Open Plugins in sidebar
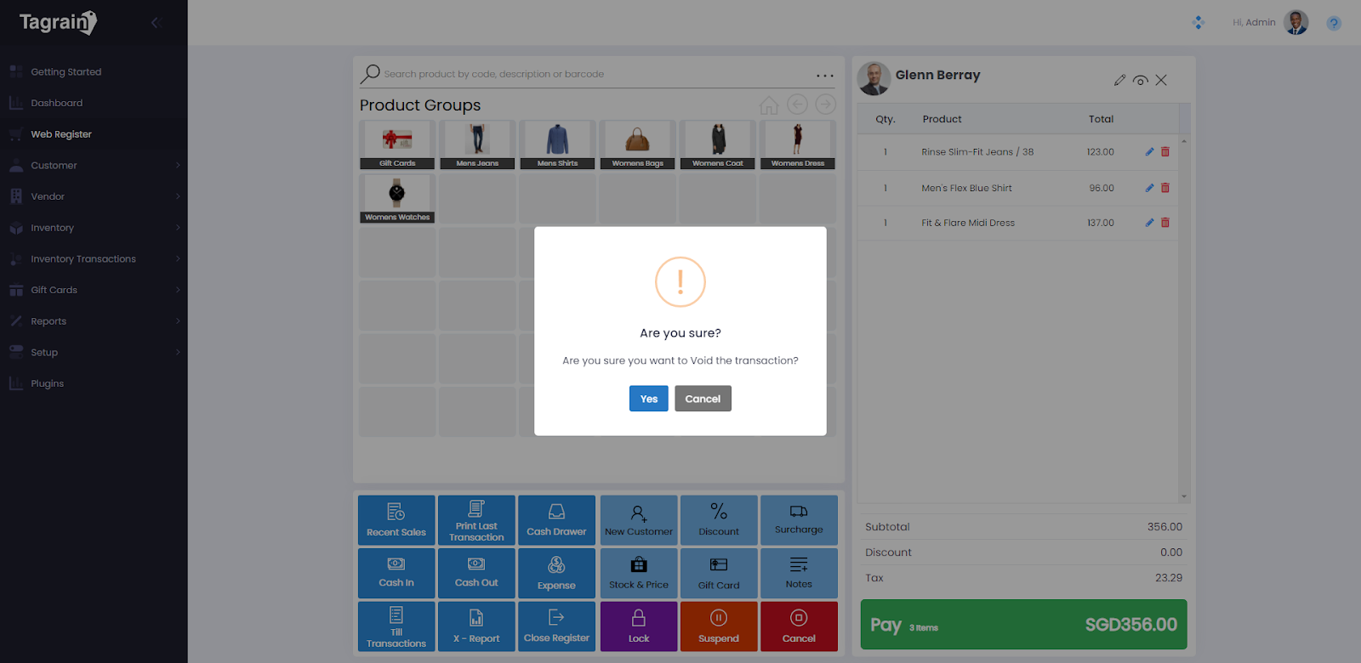 94,383
